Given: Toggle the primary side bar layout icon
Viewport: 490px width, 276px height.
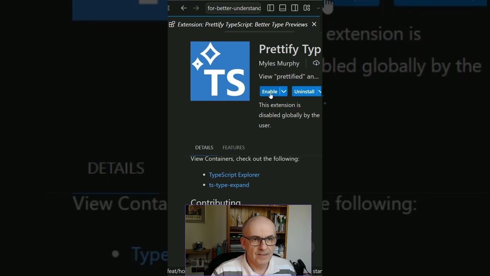Looking at the screenshot, I should point(271,8).
